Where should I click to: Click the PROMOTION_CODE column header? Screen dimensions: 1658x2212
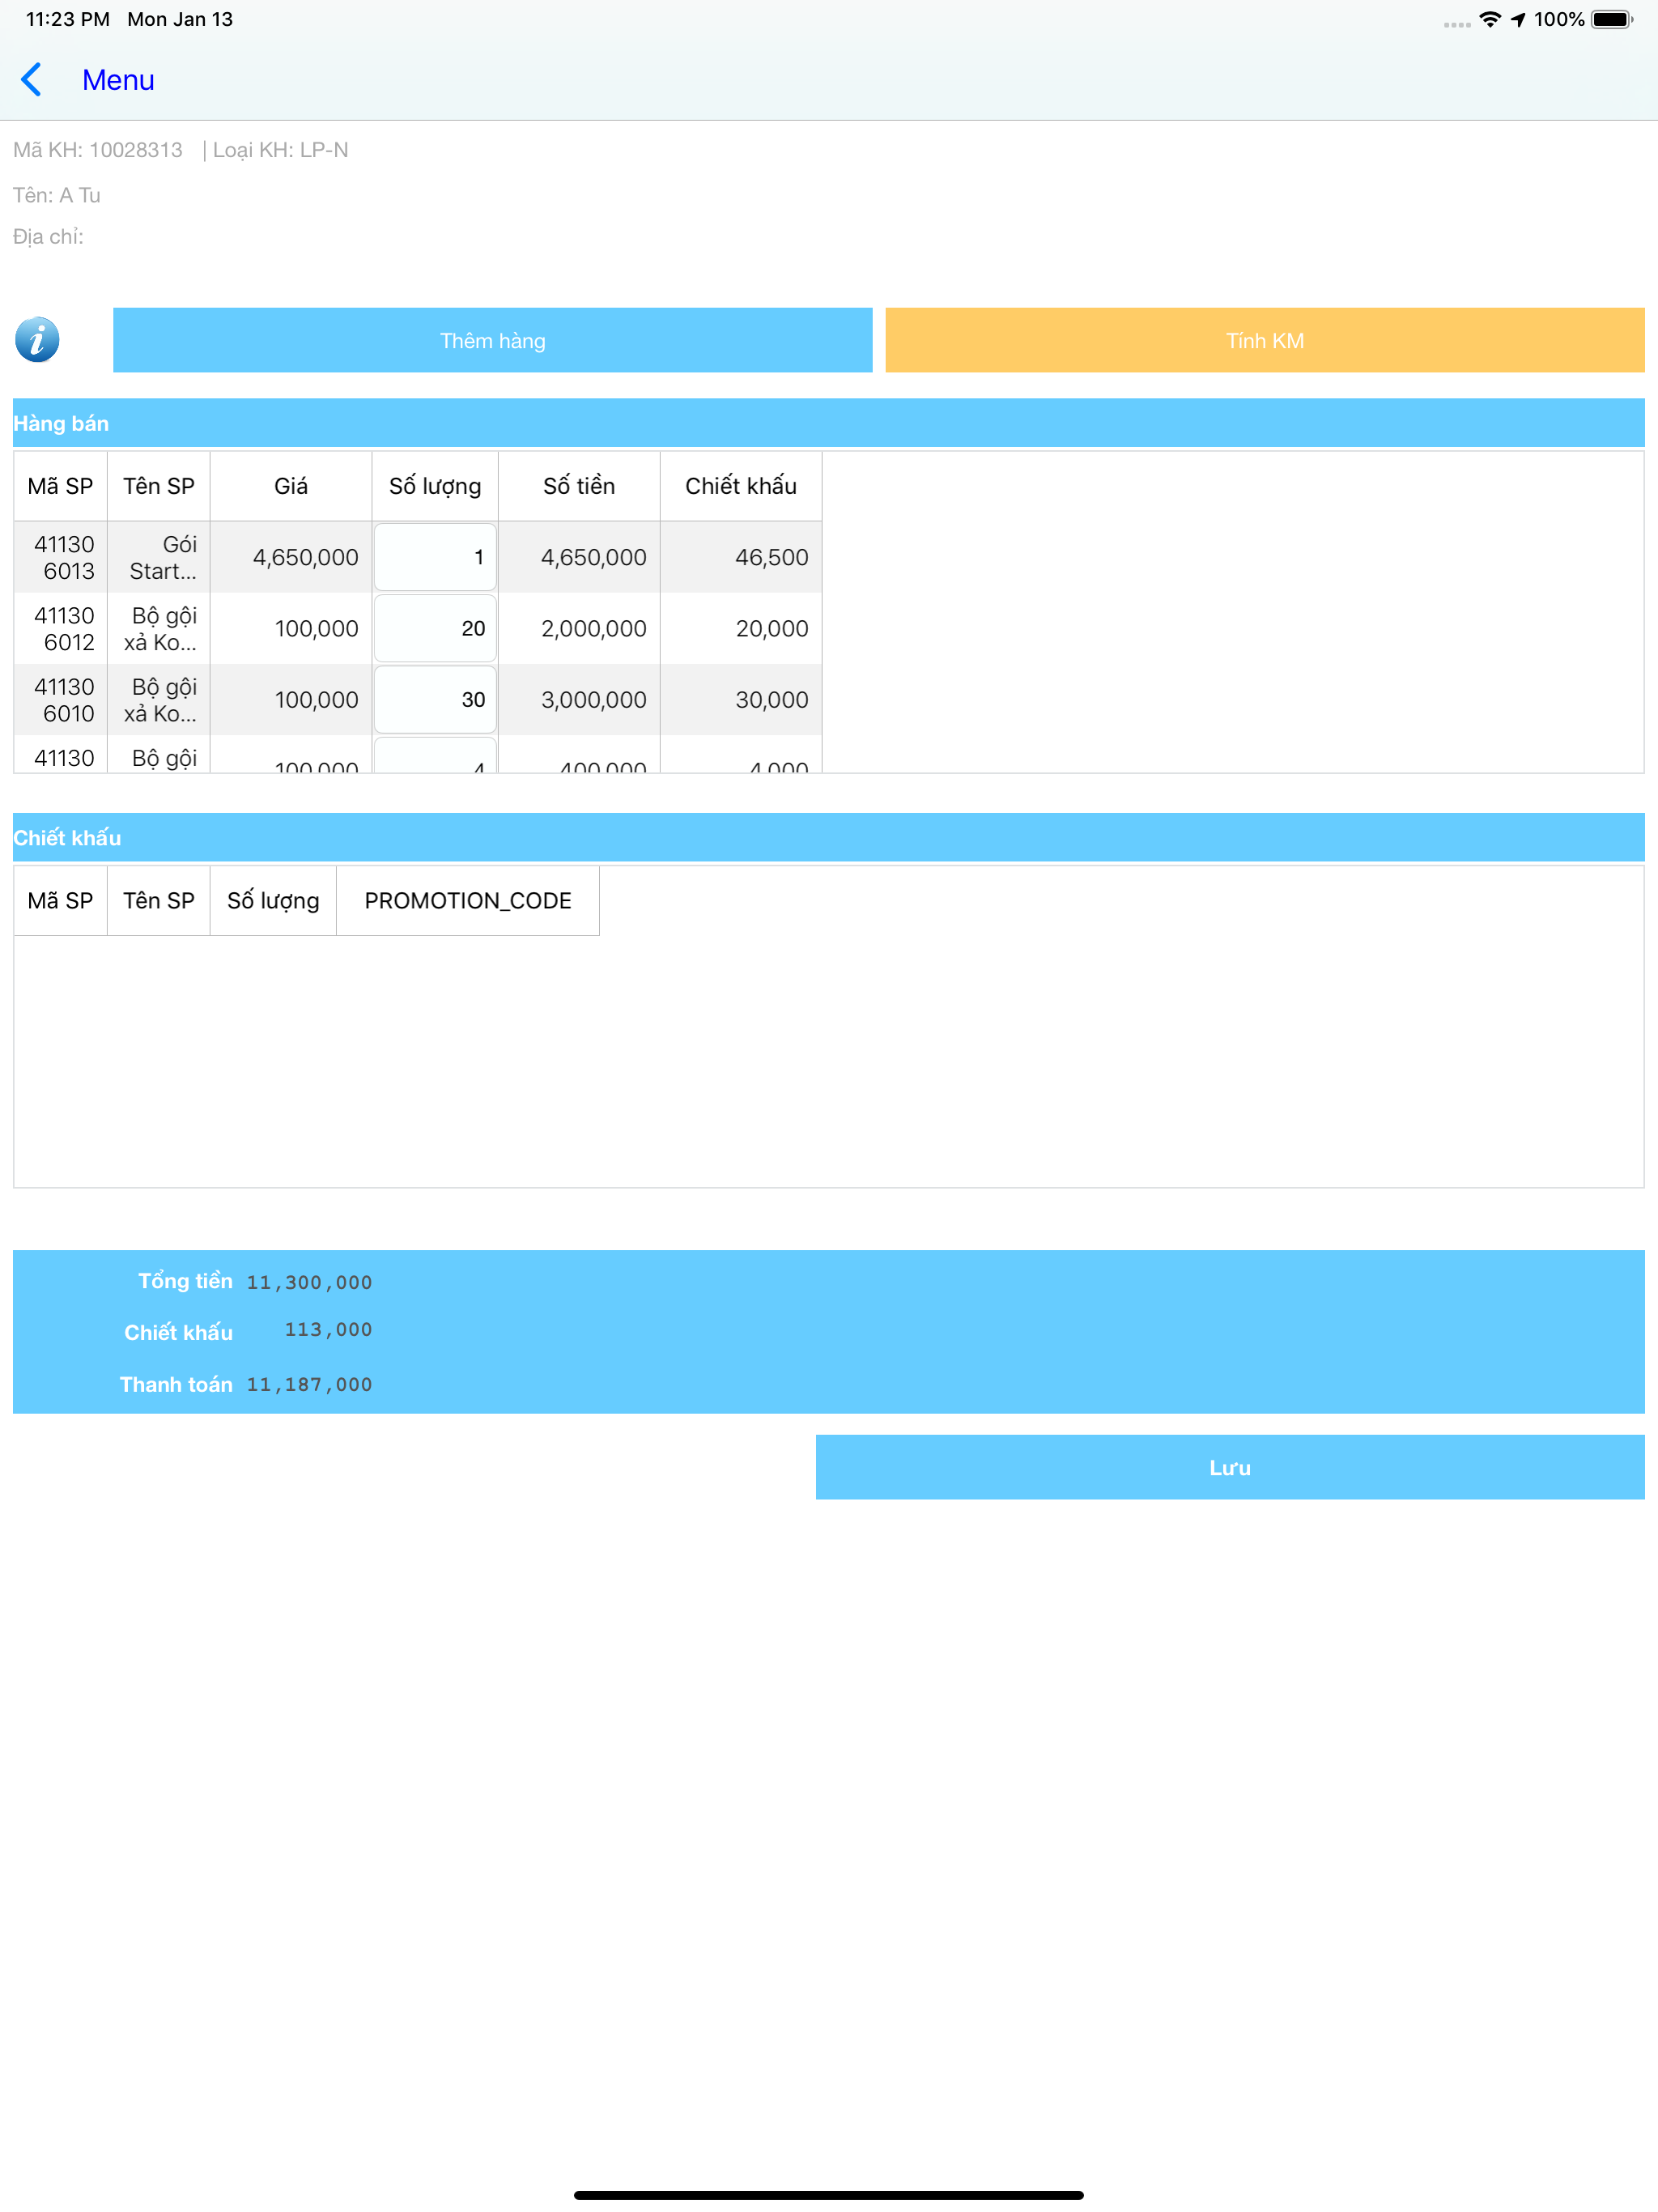click(468, 901)
